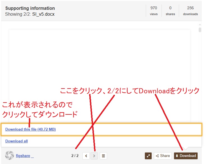Image resolution: width=206 pixels, height=164 pixels.
Task: Open the figshare text link
Action: click(x=23, y=156)
